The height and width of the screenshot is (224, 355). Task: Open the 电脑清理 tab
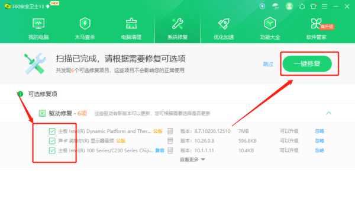pos(131,29)
